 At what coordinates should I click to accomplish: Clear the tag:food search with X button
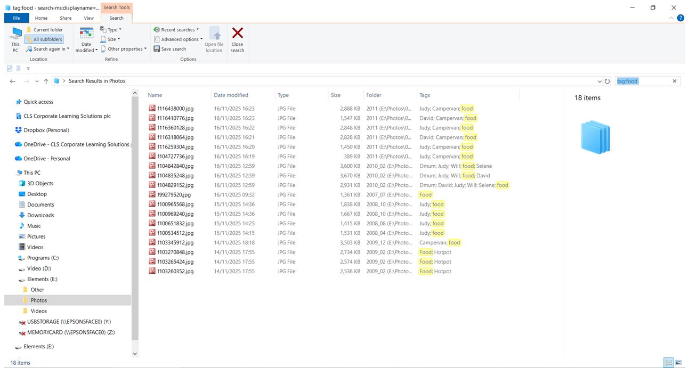click(x=674, y=81)
